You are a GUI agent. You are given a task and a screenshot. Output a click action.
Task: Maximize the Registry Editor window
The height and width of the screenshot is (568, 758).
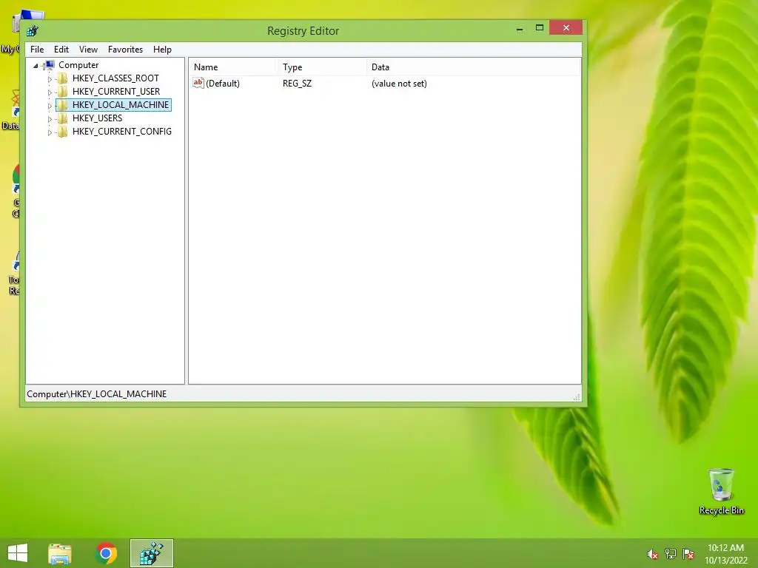(x=540, y=28)
